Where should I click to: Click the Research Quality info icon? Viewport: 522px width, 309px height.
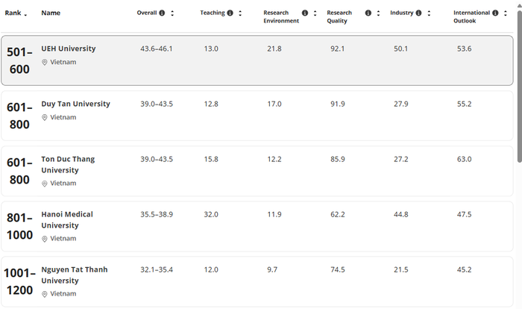point(368,13)
